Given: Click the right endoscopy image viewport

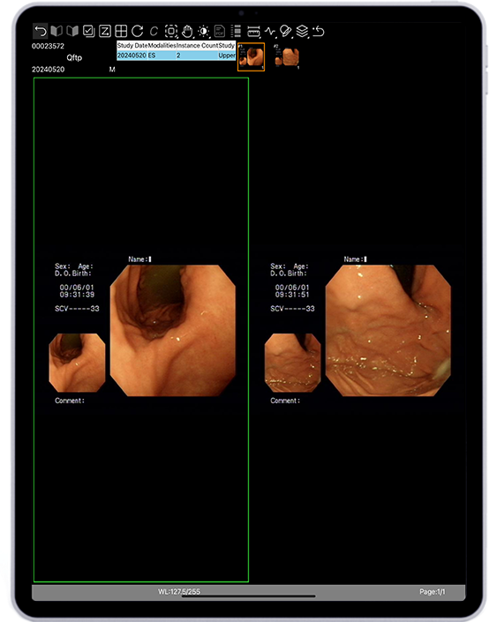Looking at the screenshot, I should coord(358,329).
